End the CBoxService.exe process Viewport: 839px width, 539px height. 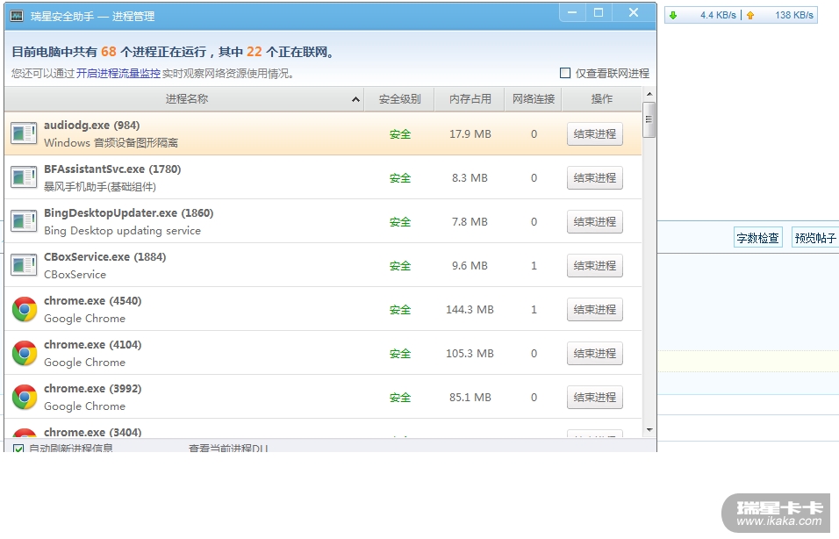(594, 265)
